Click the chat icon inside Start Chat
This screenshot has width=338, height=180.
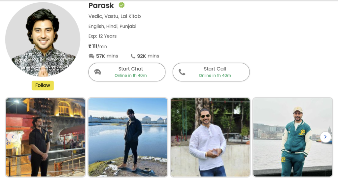pos(98,72)
